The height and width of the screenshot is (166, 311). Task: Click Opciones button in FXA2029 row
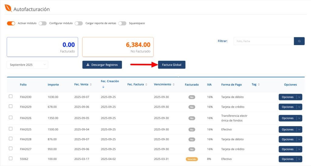pyautogui.click(x=288, y=107)
